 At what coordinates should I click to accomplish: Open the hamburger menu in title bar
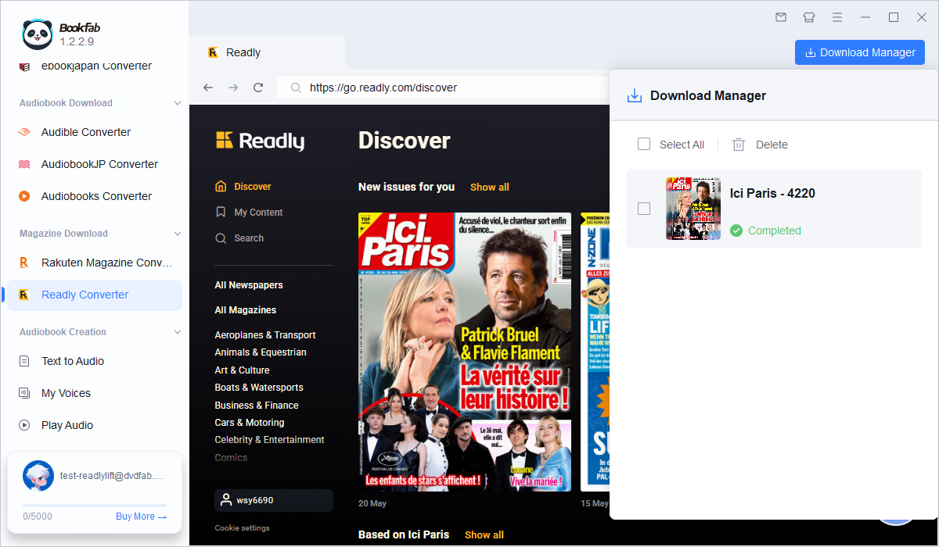pyautogui.click(x=837, y=17)
